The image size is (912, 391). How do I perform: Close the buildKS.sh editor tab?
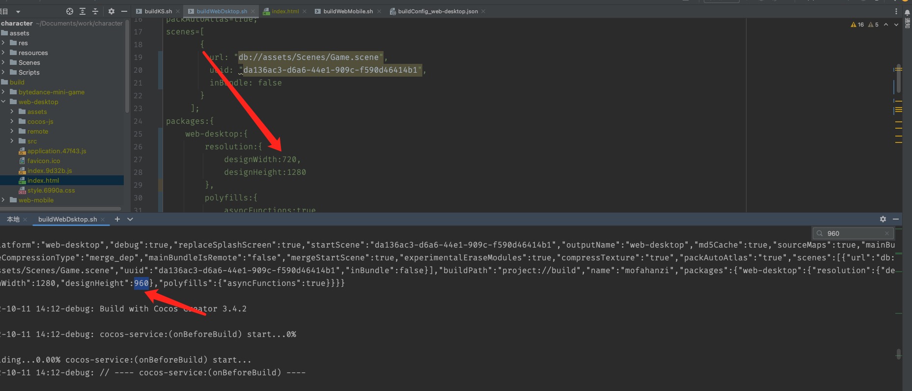click(x=178, y=11)
